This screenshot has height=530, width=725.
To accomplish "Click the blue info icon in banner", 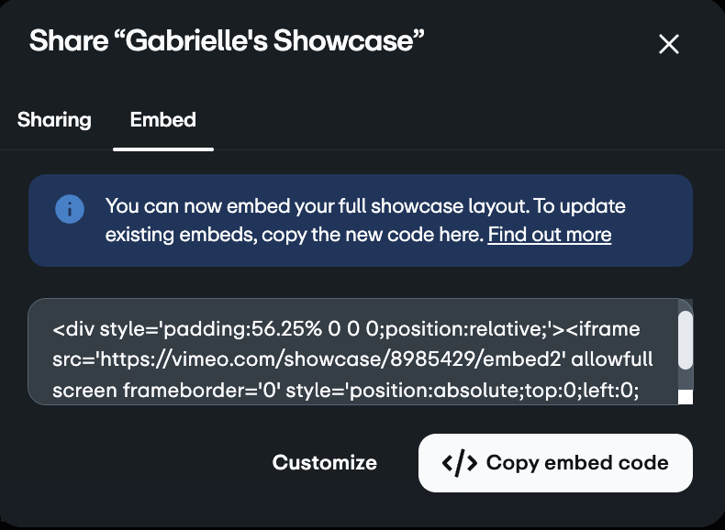I will pyautogui.click(x=70, y=209).
